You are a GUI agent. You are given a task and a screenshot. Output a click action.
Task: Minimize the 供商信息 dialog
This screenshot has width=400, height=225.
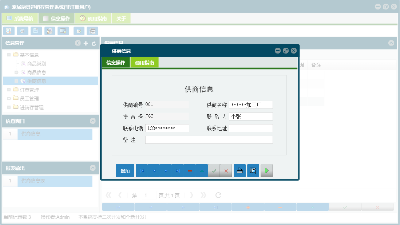pos(278,51)
